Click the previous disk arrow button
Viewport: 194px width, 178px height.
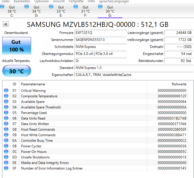pyautogui.click(x=6, y=24)
